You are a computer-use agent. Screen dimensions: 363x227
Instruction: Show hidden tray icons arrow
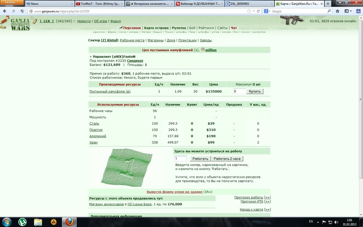click(318, 222)
